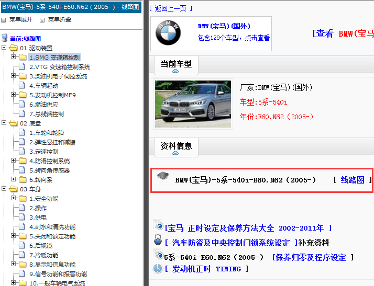
Task: Open the 资料信息 tab
Action: point(176,147)
